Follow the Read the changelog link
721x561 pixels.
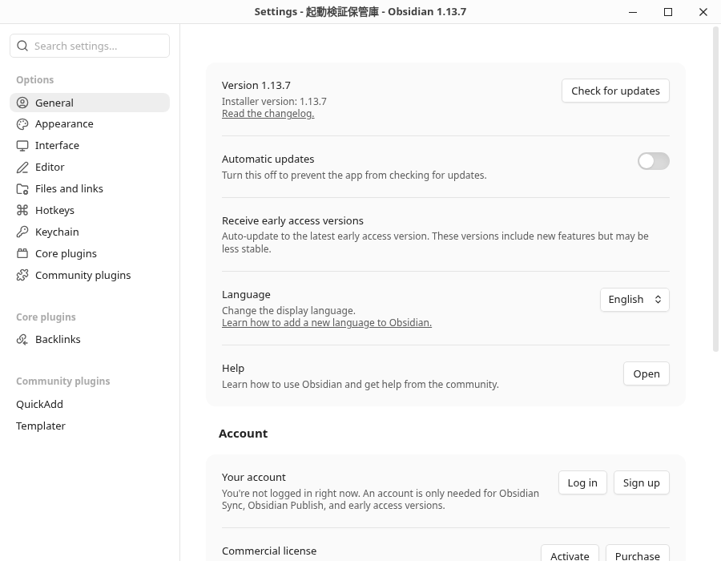click(268, 114)
